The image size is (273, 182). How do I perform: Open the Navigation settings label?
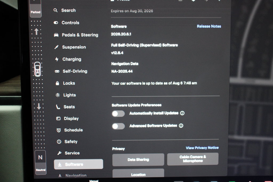76,176
